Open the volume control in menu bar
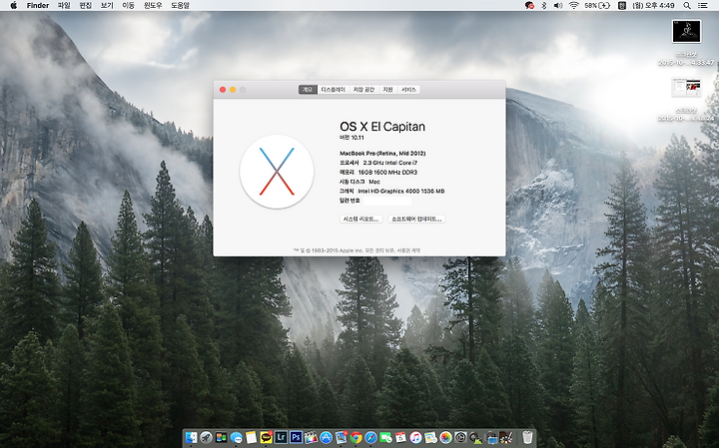Screen dimensions: 719x448 (x=558, y=6)
